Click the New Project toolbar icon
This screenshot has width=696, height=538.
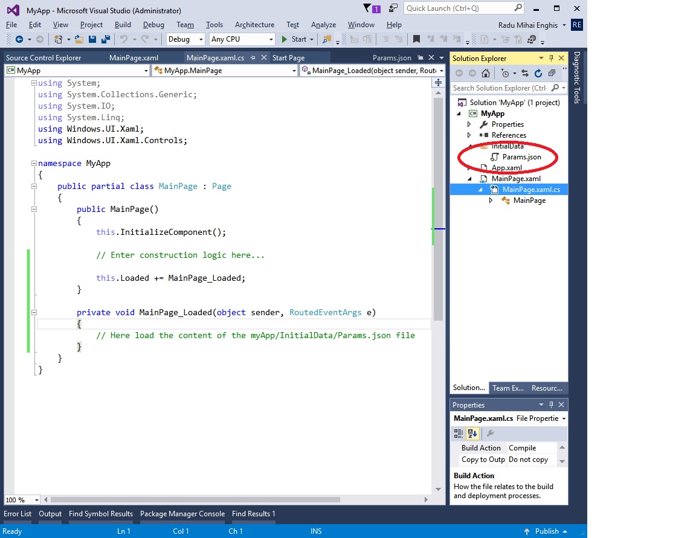[58, 39]
